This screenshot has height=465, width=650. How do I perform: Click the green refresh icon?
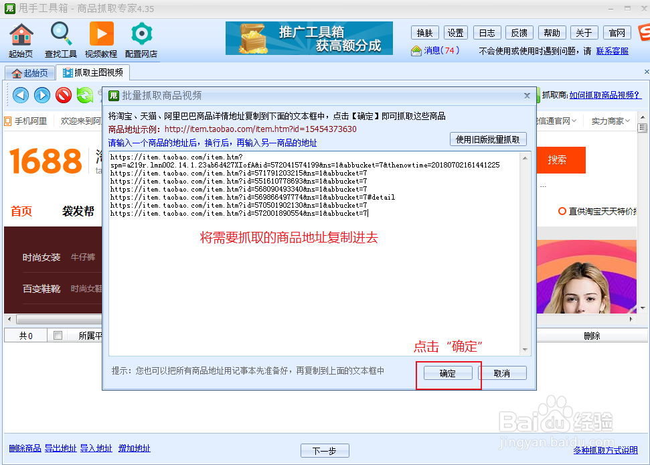coord(84,95)
